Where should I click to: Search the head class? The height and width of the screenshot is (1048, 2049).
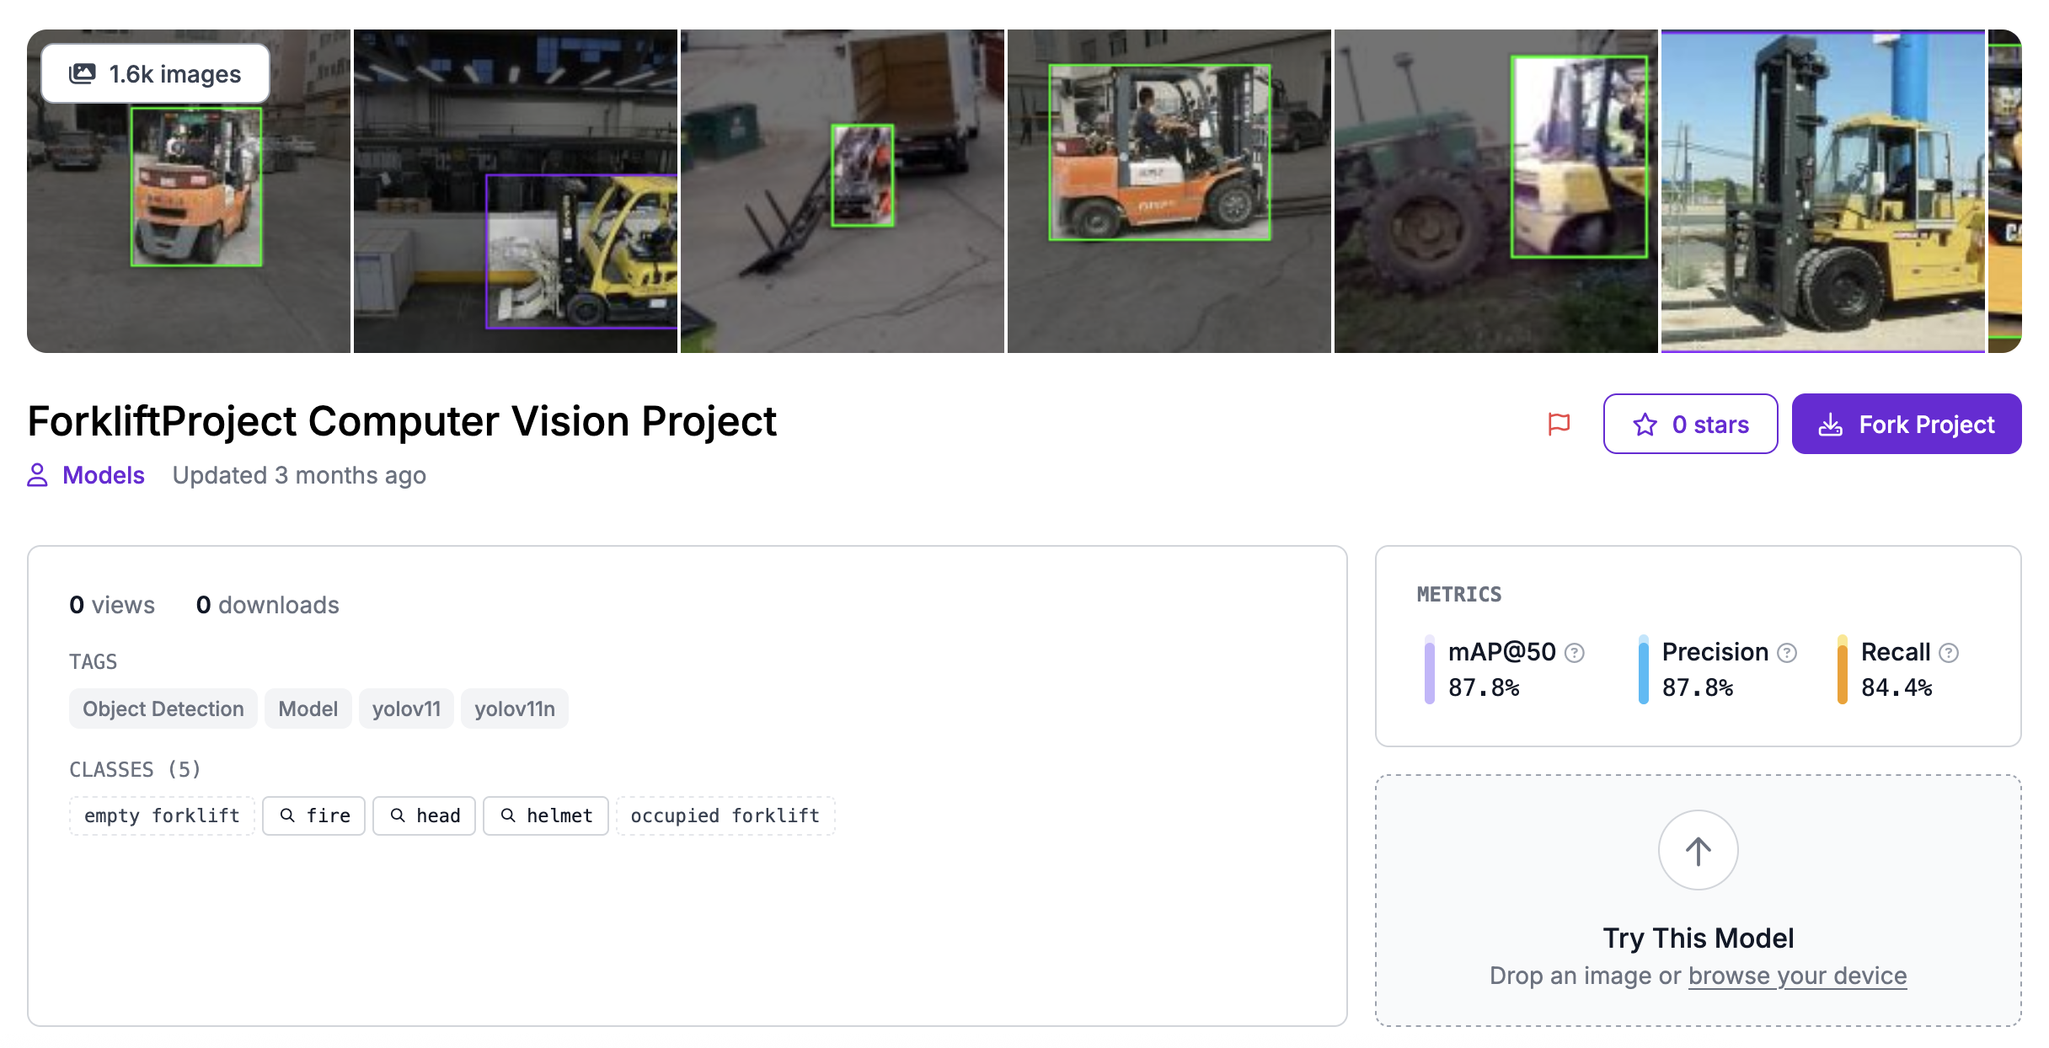pos(424,815)
